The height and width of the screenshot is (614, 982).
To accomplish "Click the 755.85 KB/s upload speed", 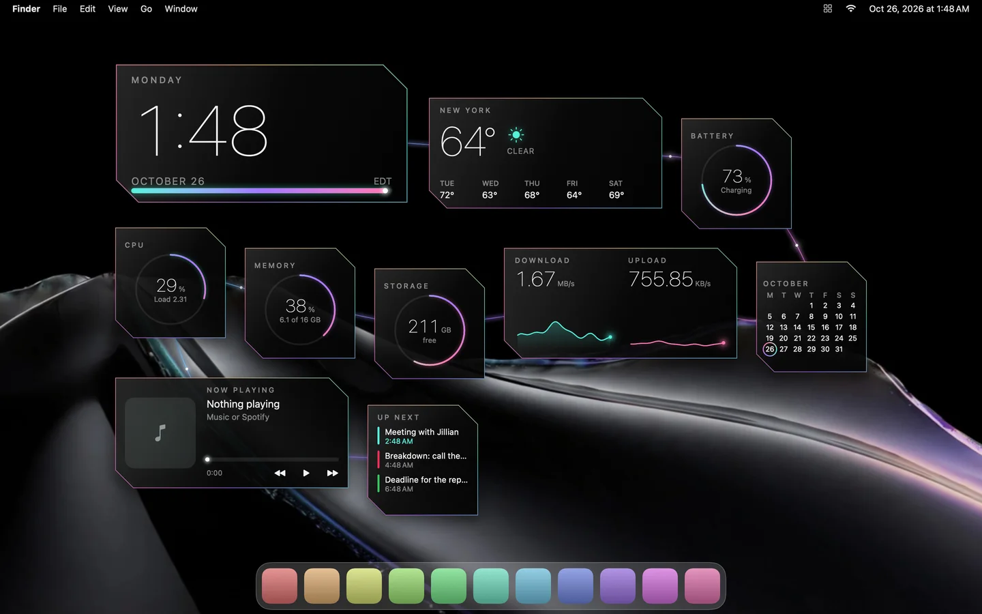I will (670, 279).
